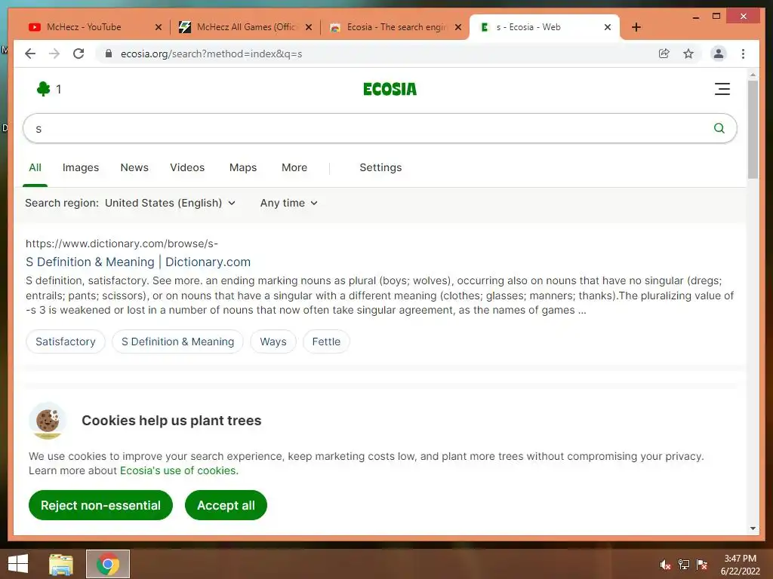The height and width of the screenshot is (579, 773).
Task: Select the News results tab
Action: [134, 167]
